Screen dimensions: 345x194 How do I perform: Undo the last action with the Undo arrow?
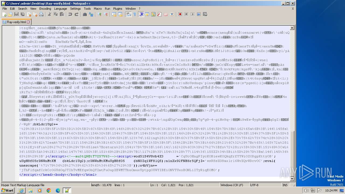coord(70,14)
